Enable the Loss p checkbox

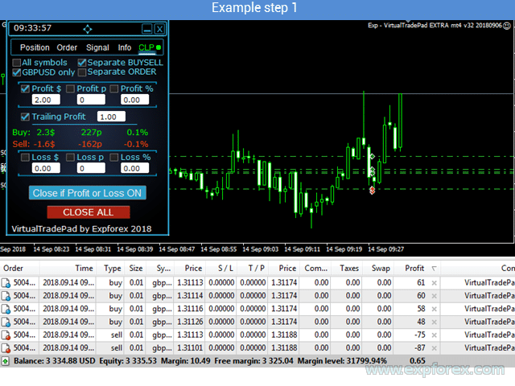coord(70,158)
